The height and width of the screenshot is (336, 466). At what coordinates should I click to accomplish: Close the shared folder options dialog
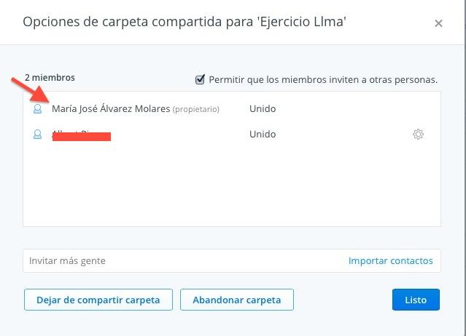click(x=438, y=23)
